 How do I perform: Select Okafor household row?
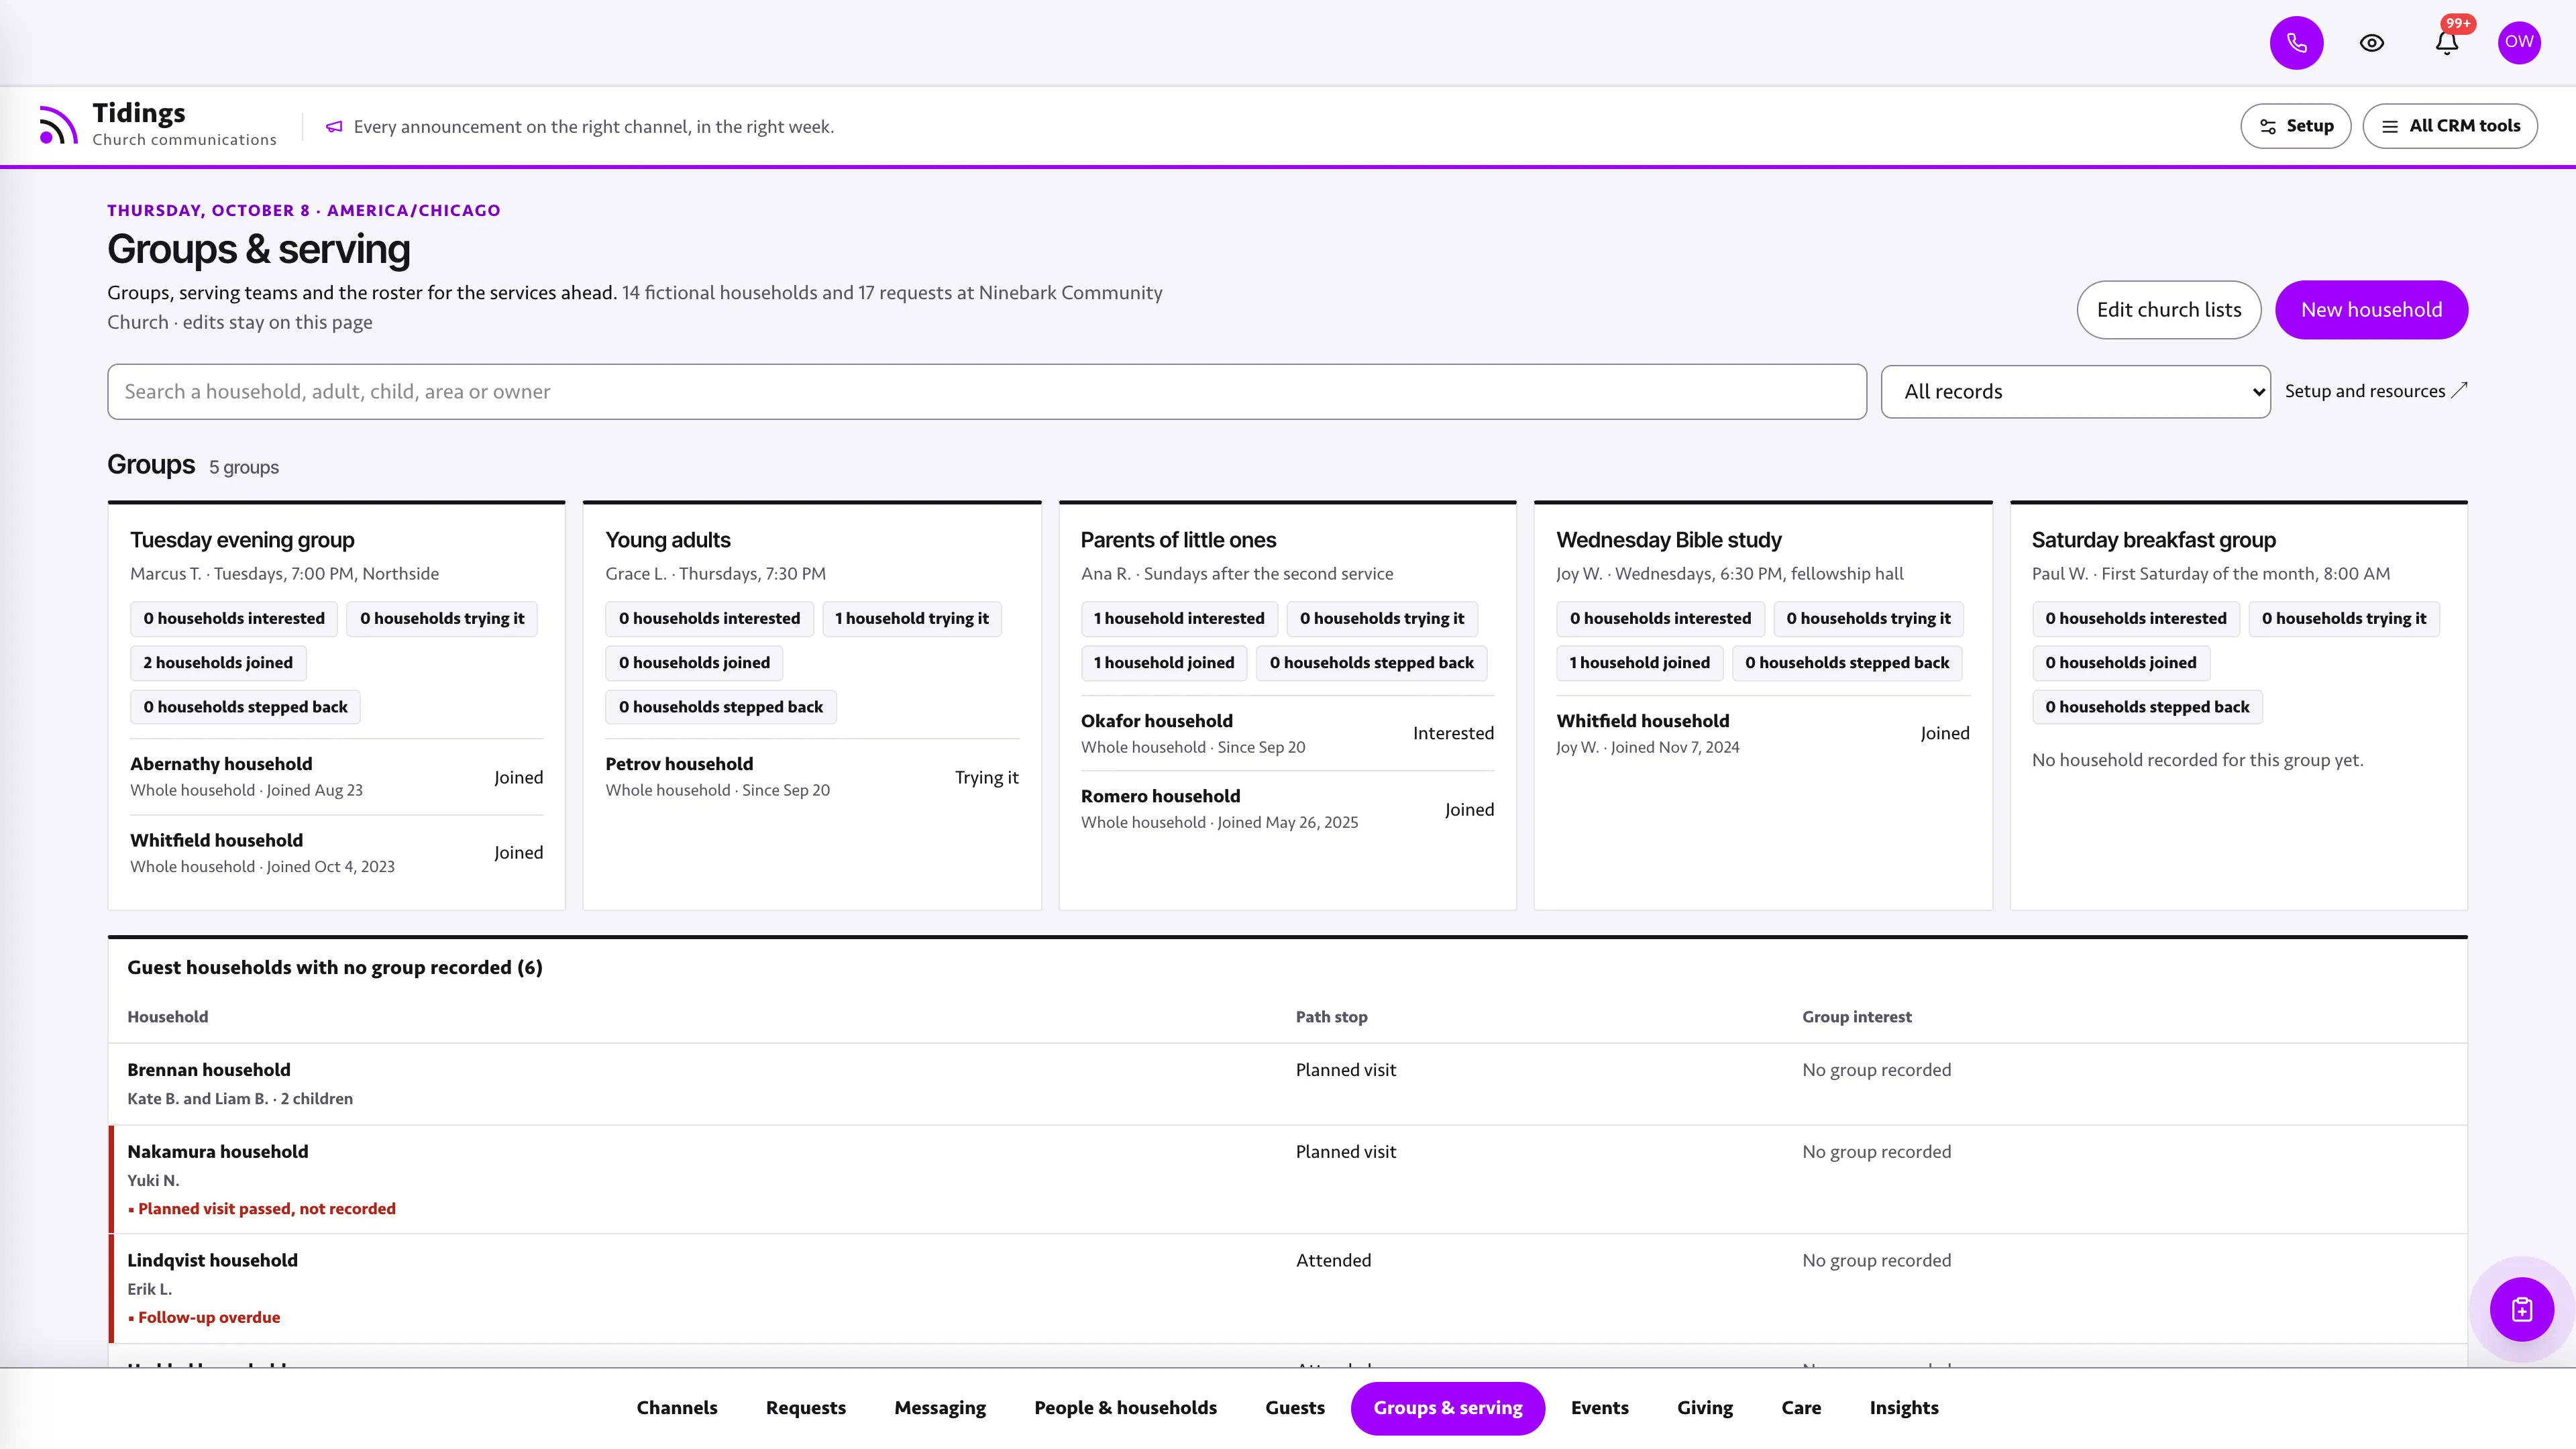1287,733
